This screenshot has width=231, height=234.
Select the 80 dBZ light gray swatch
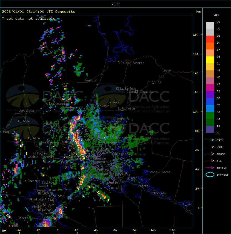point(210,25)
